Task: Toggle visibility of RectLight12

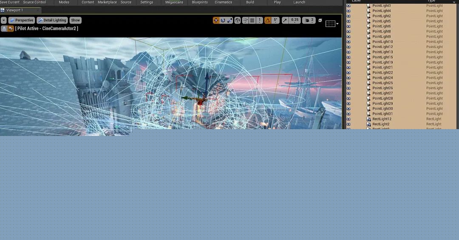Action: pos(348,119)
